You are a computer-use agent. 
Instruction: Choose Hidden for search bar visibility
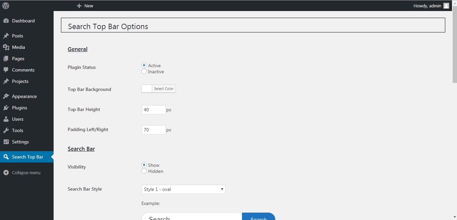click(144, 171)
